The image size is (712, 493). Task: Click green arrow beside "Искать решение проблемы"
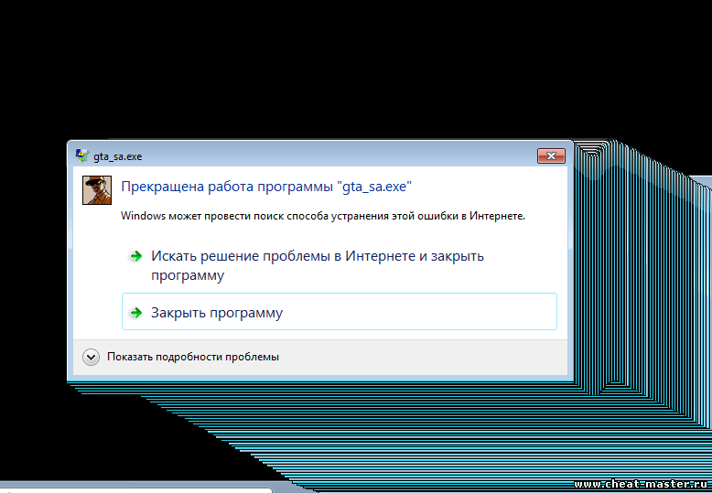tap(135, 256)
